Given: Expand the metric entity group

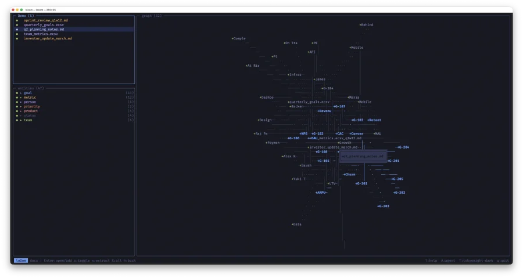Looking at the screenshot, I should tap(21, 98).
